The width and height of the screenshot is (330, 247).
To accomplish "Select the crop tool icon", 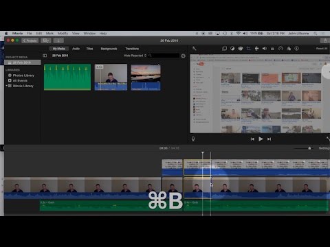I will (249, 49).
